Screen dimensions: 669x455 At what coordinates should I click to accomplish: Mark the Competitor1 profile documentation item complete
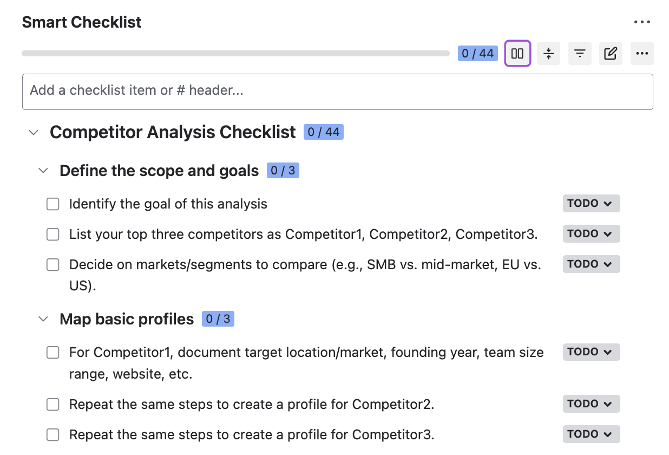click(x=53, y=352)
